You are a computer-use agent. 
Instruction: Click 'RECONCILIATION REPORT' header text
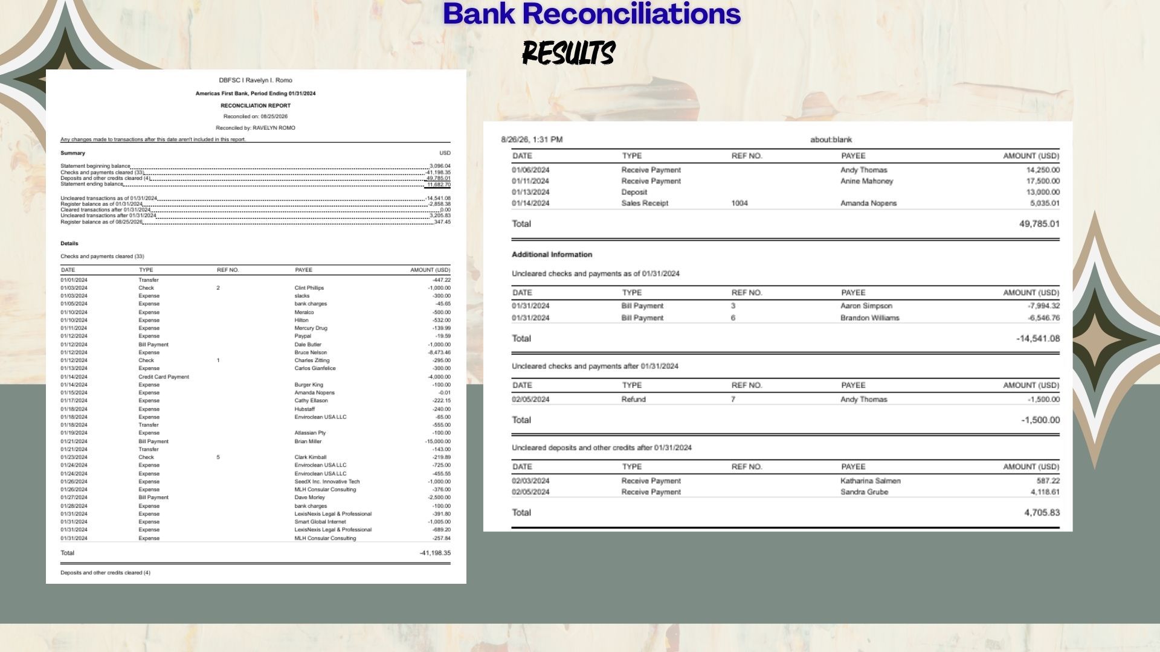tap(256, 106)
